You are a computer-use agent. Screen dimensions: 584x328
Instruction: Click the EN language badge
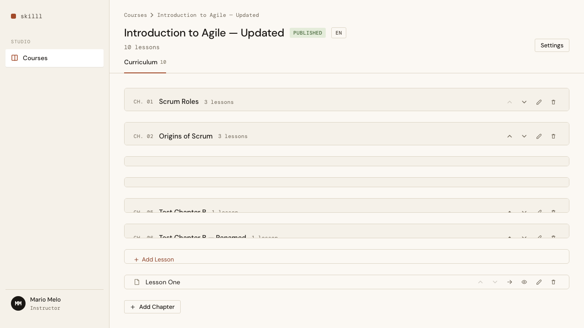click(339, 33)
